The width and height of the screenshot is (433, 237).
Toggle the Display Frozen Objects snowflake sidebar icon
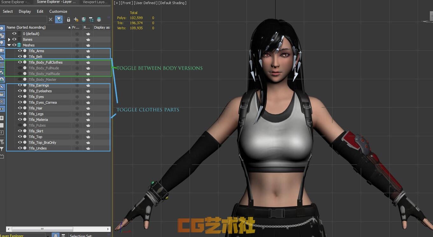click(x=2, y=101)
